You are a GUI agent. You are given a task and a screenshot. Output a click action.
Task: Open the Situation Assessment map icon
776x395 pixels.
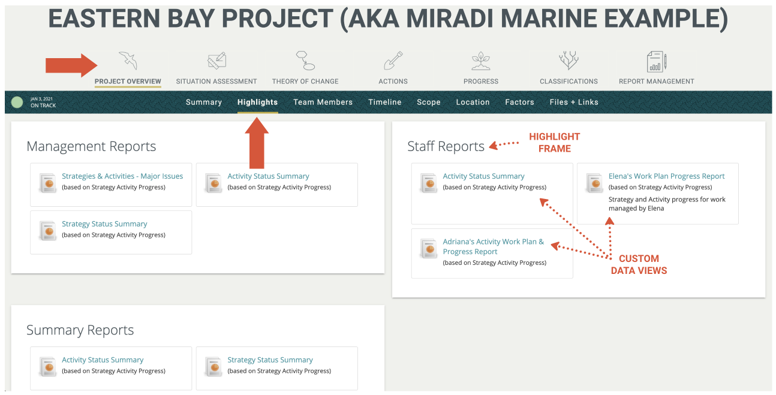(x=216, y=59)
